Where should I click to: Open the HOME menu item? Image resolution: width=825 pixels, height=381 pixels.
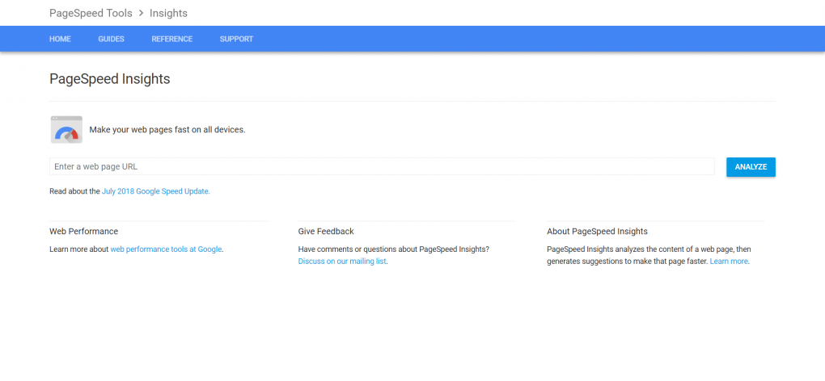60,39
